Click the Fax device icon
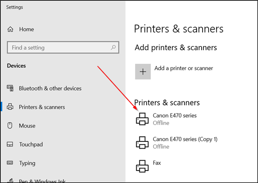The height and width of the screenshot is (183, 258). [x=142, y=166]
